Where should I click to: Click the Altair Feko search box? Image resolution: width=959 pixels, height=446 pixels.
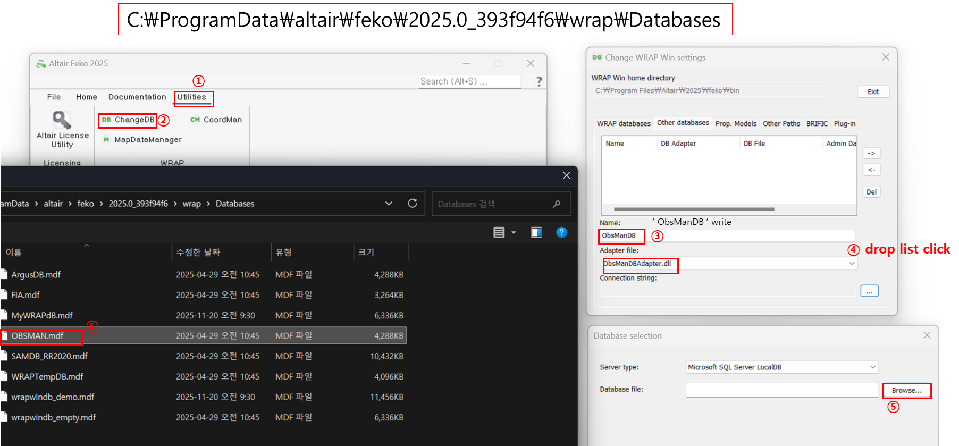click(469, 81)
